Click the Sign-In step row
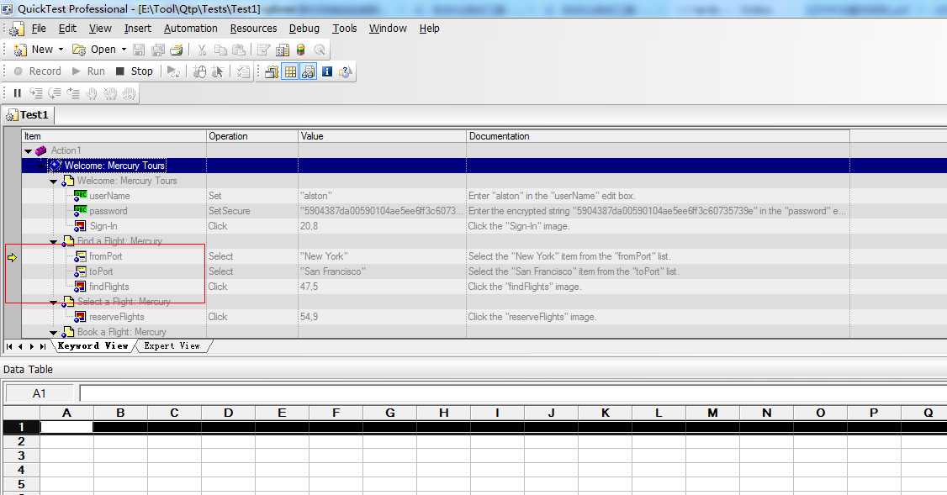This screenshot has height=495, width=947. (436, 226)
